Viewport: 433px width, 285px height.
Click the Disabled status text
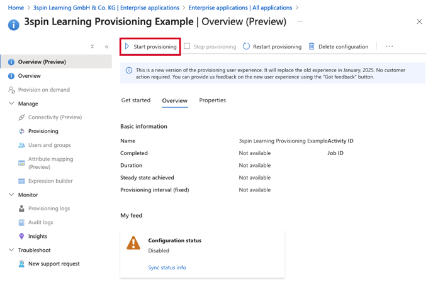click(x=159, y=250)
